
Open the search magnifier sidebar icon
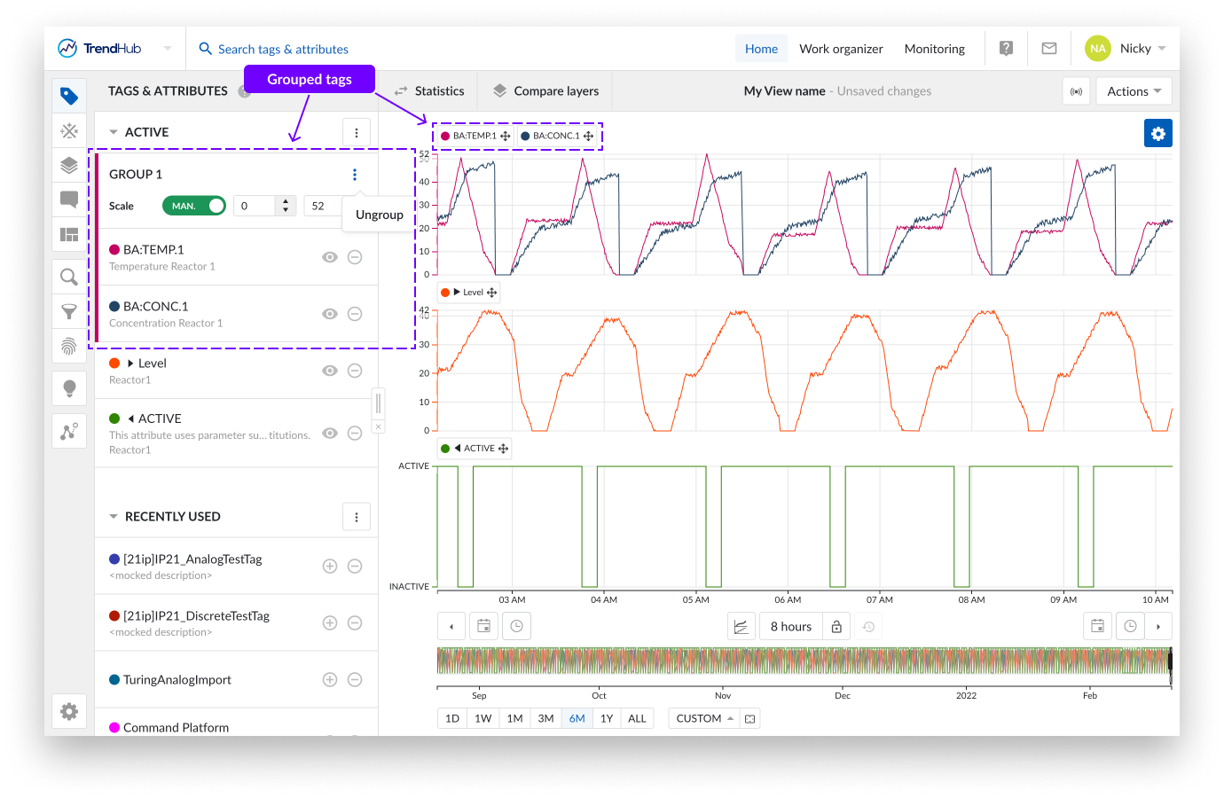pos(69,277)
